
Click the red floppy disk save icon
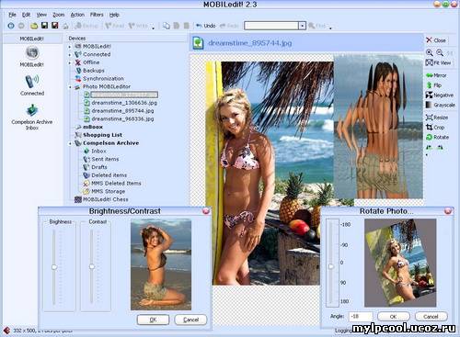tap(55, 26)
